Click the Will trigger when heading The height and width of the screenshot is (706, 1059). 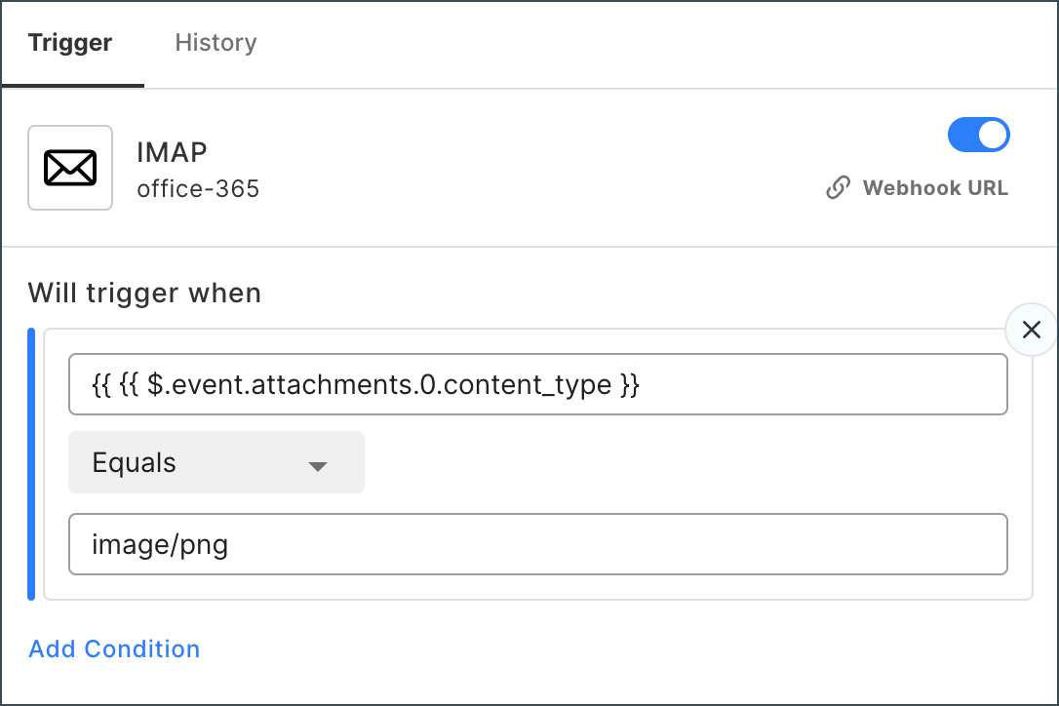pos(144,294)
